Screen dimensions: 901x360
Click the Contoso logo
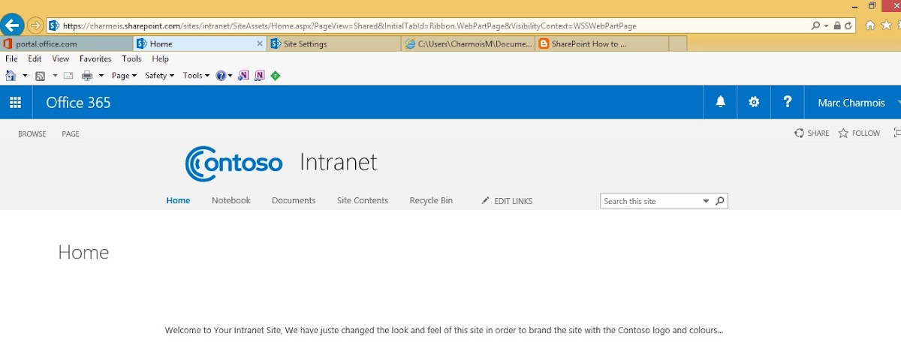click(234, 163)
